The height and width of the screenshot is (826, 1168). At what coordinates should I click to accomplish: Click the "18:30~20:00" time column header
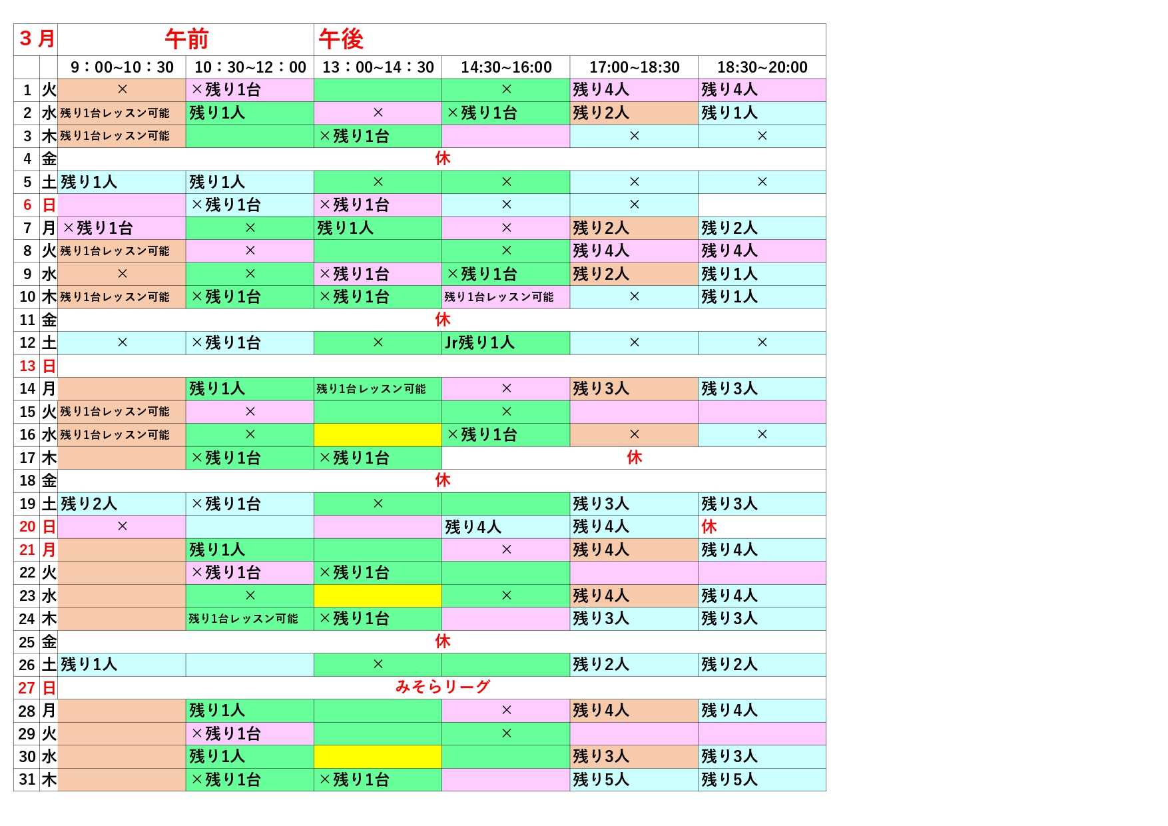(762, 67)
